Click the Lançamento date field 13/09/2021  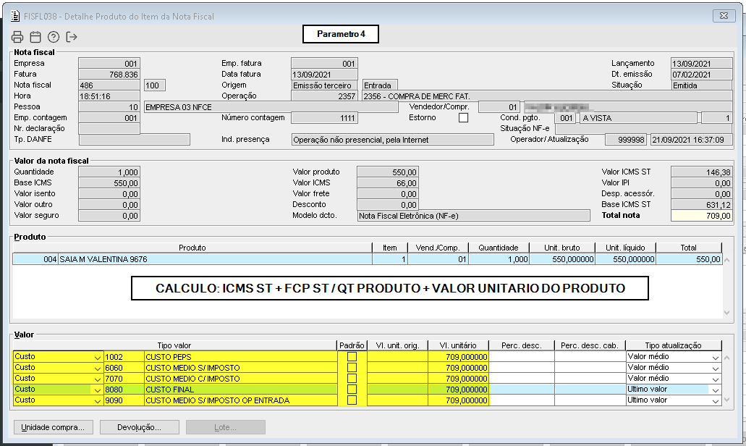click(x=701, y=63)
